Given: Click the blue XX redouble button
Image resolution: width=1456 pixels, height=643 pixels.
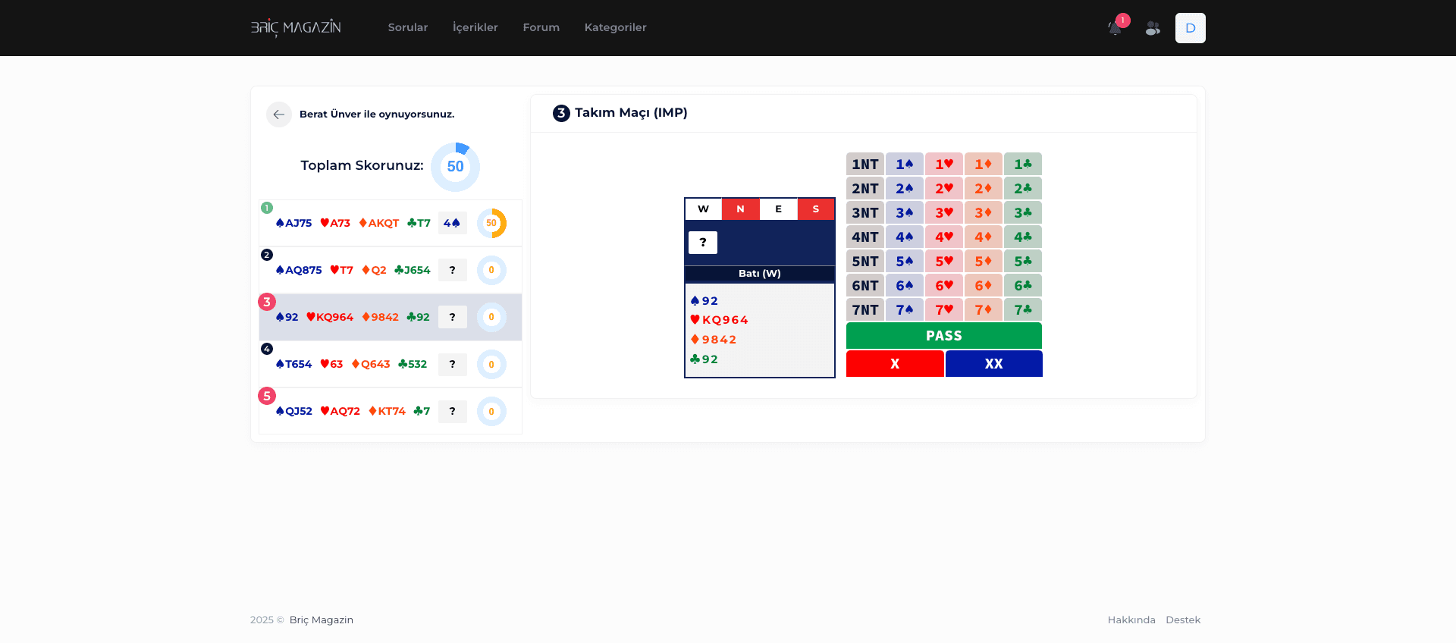Looking at the screenshot, I should click(993, 363).
